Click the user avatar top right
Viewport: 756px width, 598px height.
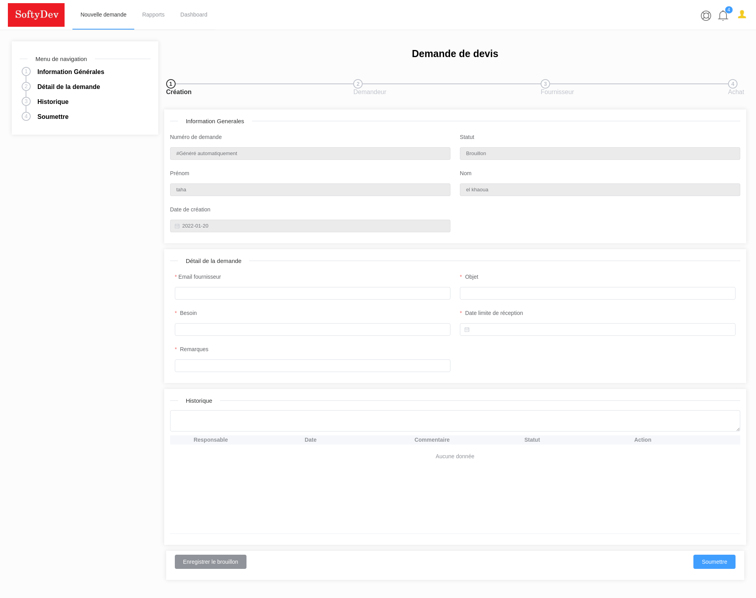click(x=742, y=15)
